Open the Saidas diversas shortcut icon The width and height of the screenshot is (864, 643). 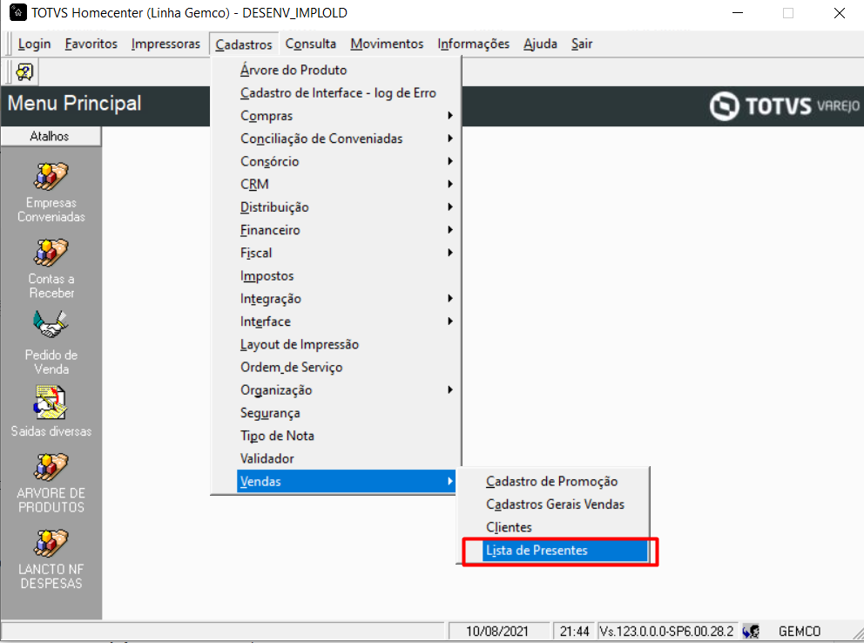click(x=51, y=403)
